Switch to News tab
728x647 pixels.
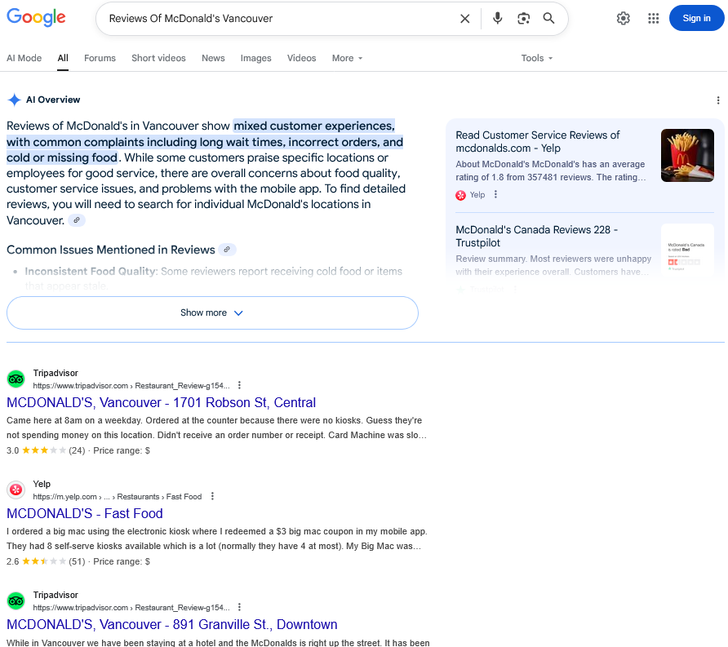(213, 58)
